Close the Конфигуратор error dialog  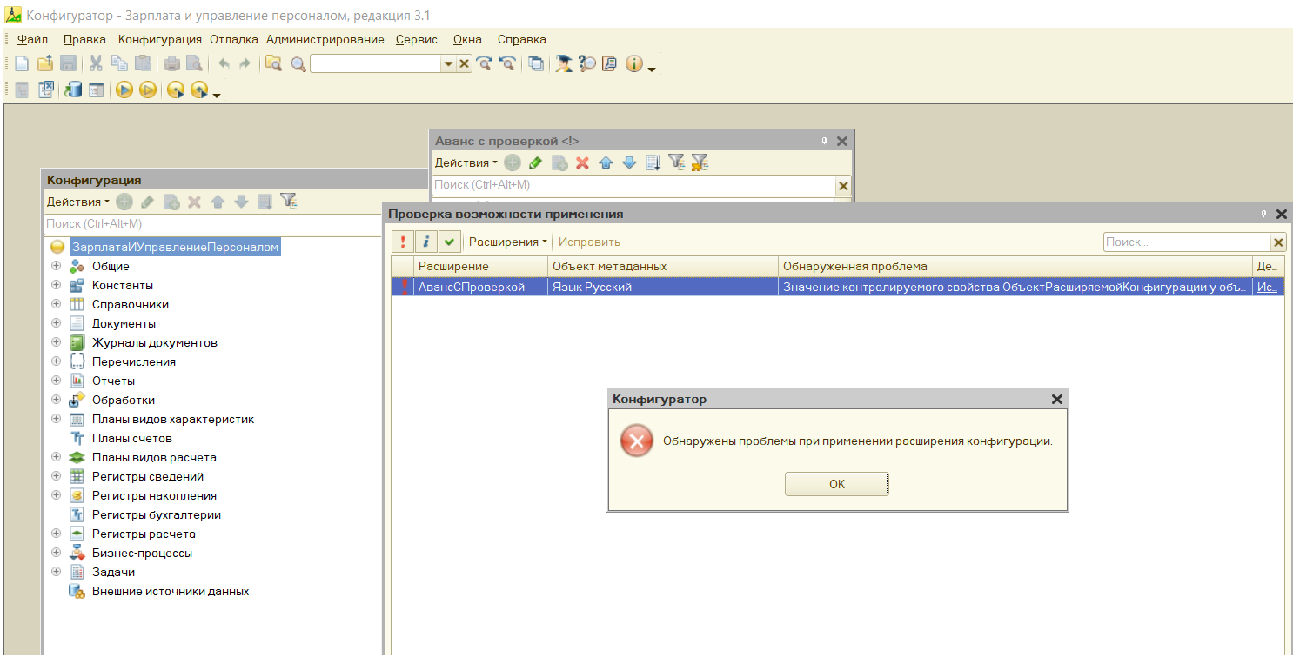(1057, 399)
